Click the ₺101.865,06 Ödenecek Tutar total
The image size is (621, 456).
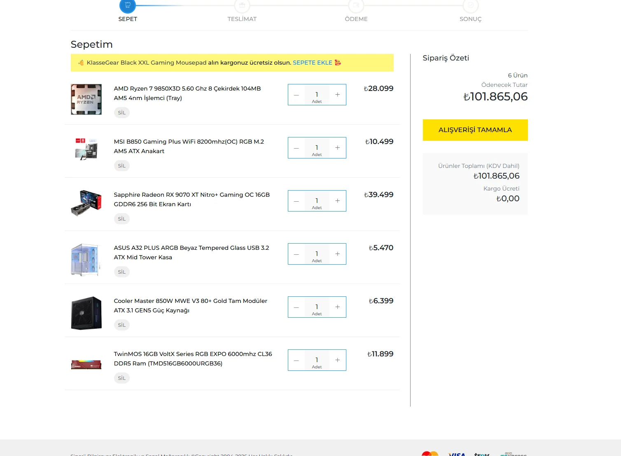495,96
